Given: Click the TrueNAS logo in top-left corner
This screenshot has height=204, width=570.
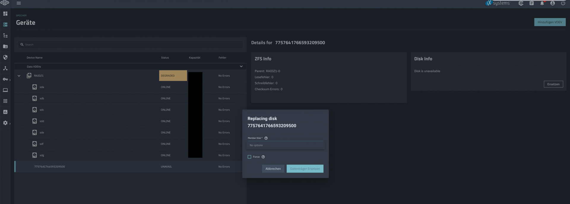Looking at the screenshot, I should tap(5, 3).
